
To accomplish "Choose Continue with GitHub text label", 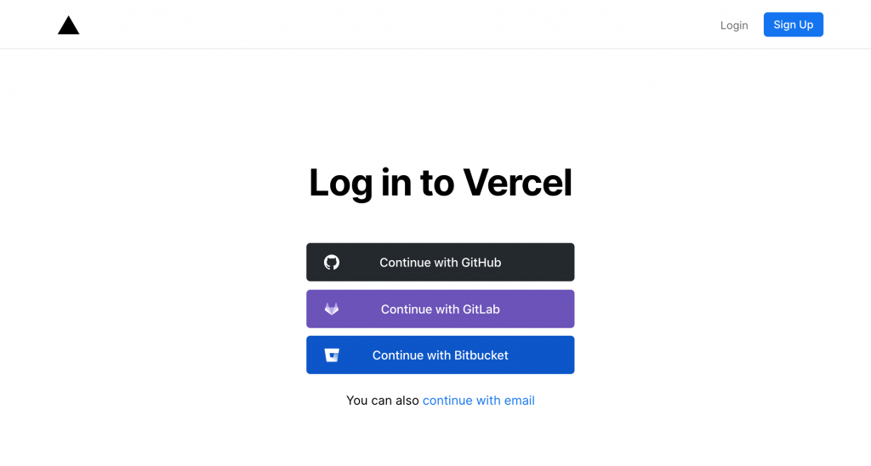I will (441, 262).
